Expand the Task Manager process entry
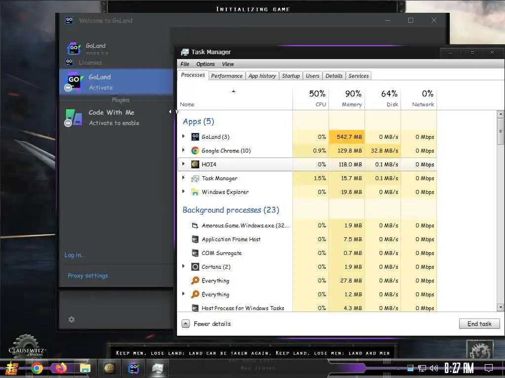The image size is (505, 378). click(x=183, y=178)
